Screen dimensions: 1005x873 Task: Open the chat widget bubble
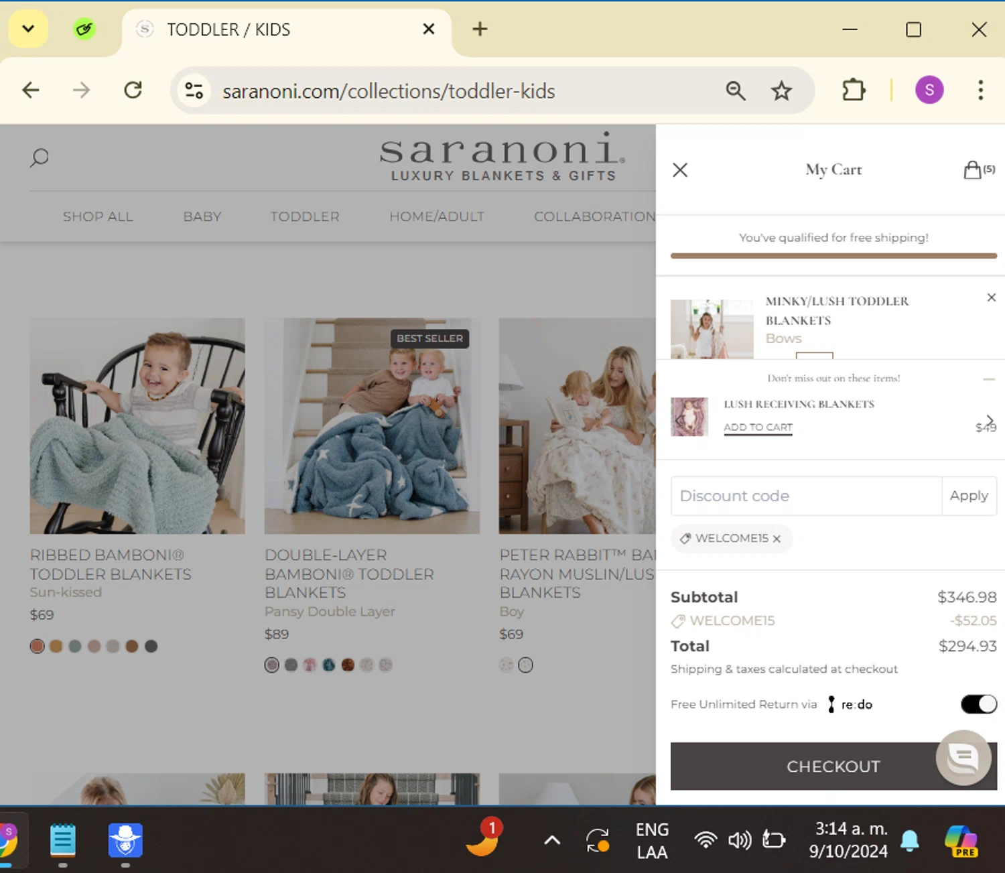[x=963, y=758]
